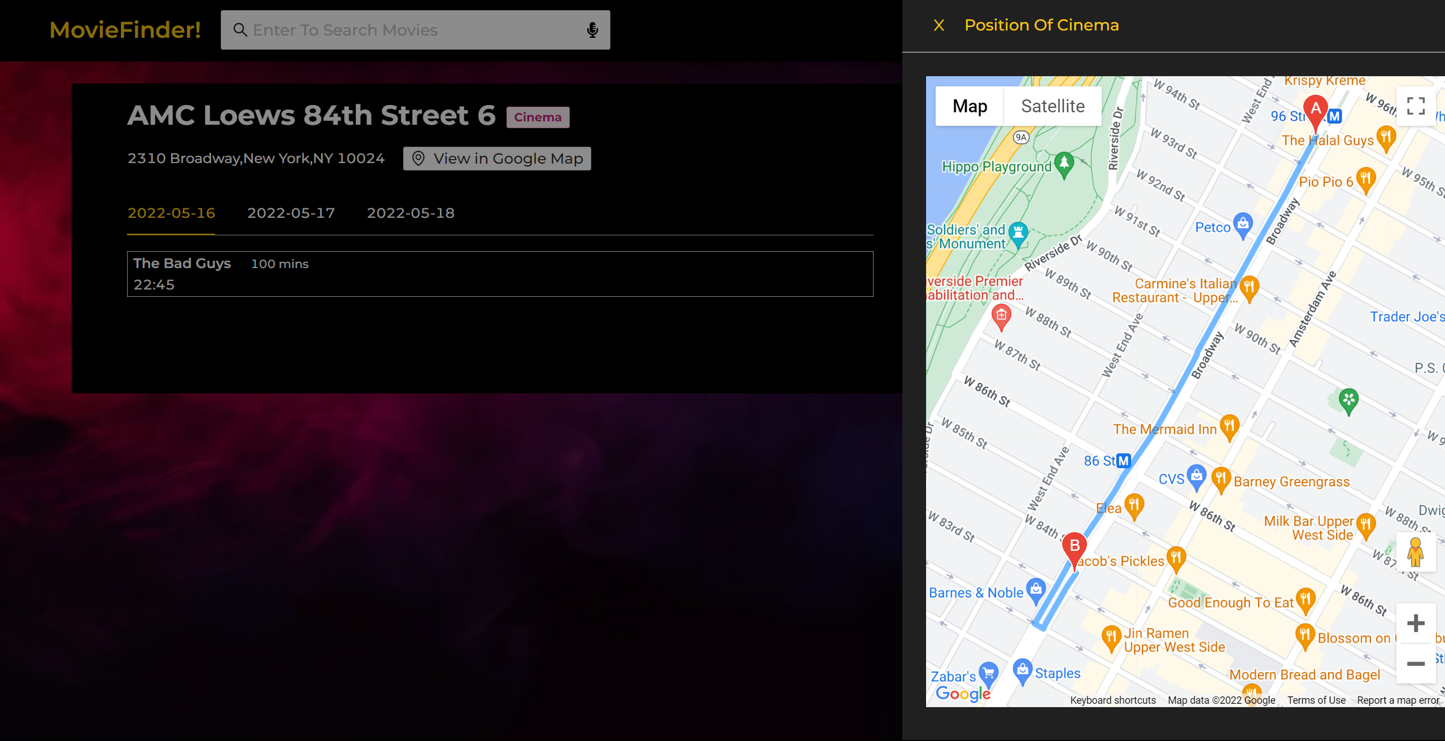Click the microphone voice search icon
This screenshot has width=1445, height=741.
click(592, 30)
